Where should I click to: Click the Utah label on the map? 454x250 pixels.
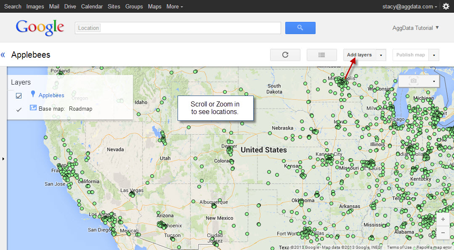coord(165,158)
